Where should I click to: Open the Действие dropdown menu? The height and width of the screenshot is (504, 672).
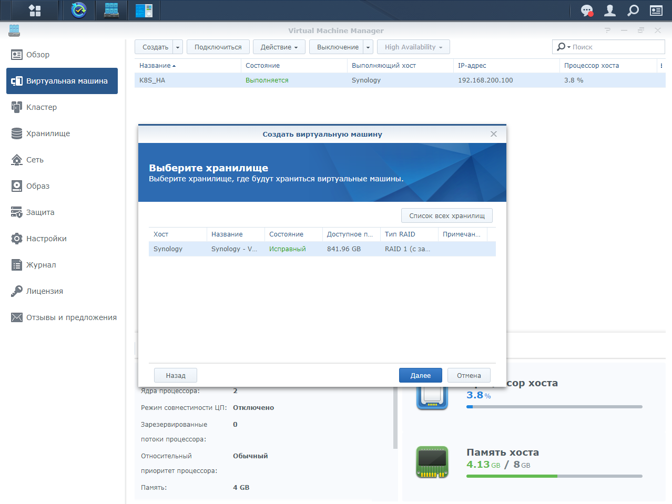pyautogui.click(x=279, y=47)
